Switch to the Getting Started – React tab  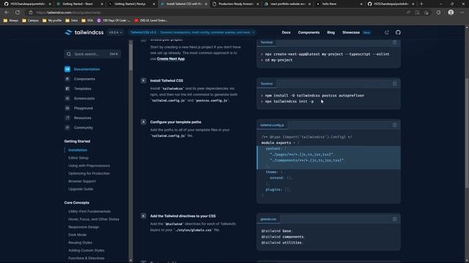pos(80,4)
